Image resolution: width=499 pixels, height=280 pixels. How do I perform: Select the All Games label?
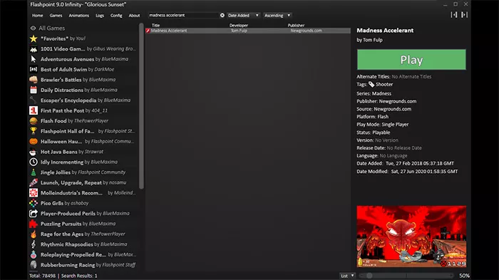point(52,28)
